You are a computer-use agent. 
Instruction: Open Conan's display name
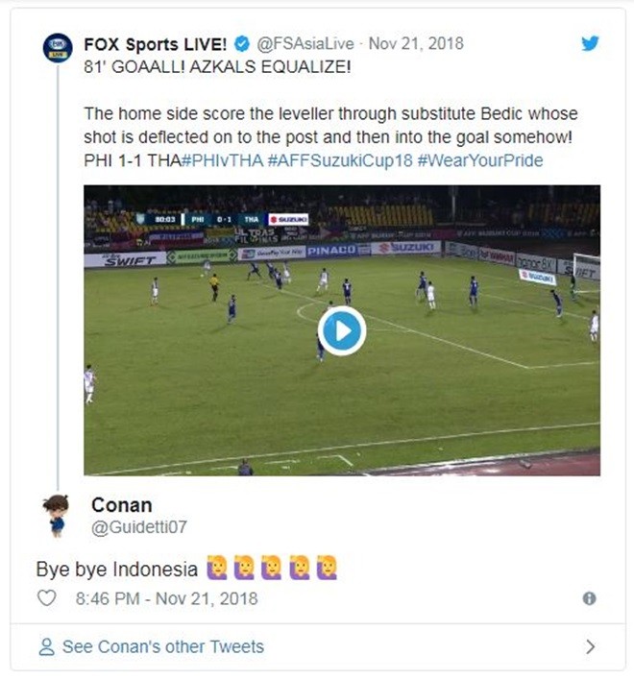pos(121,505)
